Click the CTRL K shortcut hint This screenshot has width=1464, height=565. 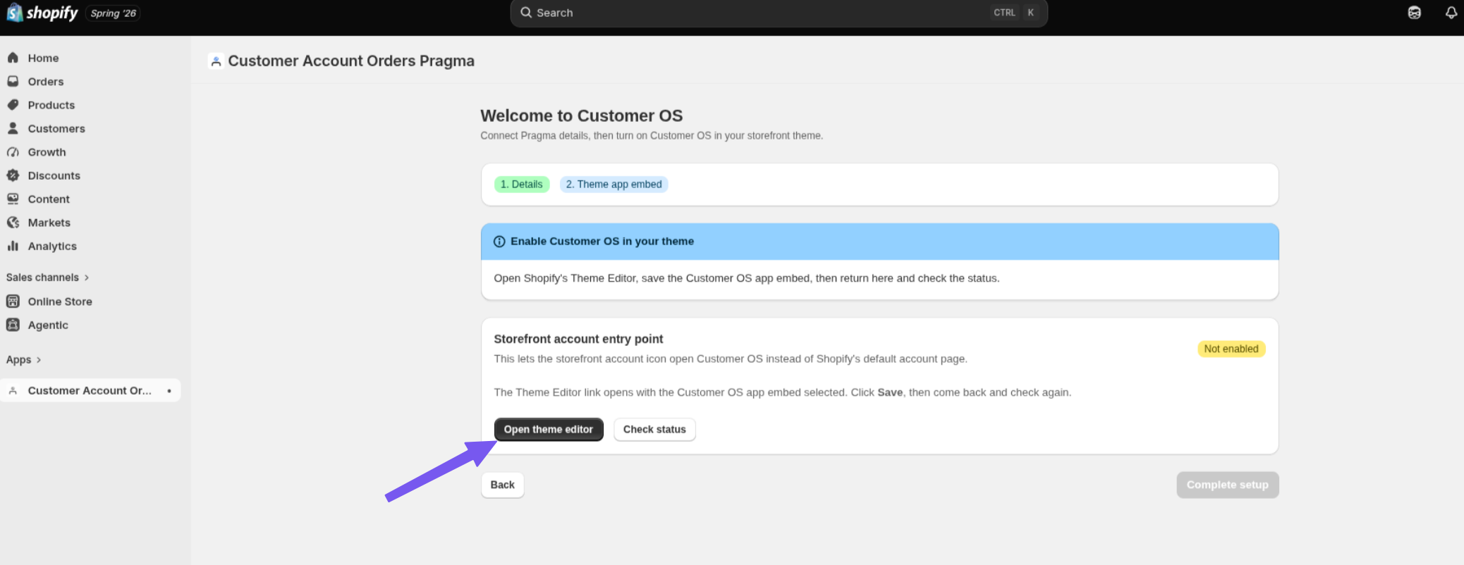(x=1015, y=13)
